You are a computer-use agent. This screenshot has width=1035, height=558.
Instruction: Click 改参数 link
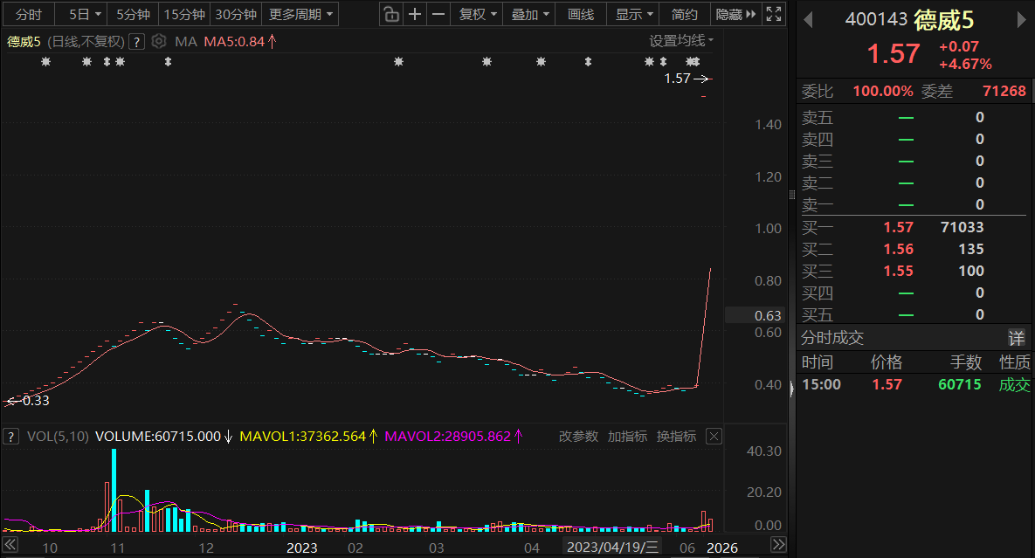(x=578, y=436)
